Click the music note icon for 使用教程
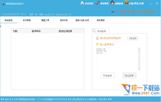161x102 pixels. click(x=98, y=3)
